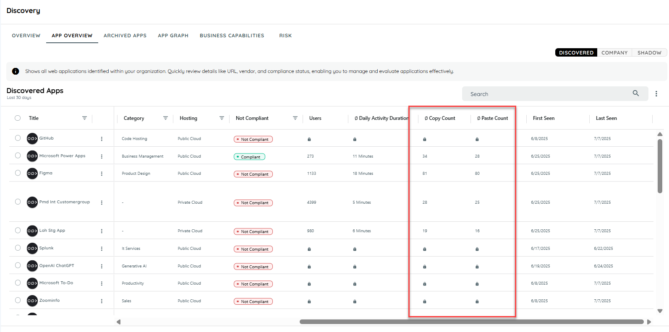Screen dimensions: 669x332
Task: Click the OpenAI ChatGPT app logo icon
Action: [32, 266]
